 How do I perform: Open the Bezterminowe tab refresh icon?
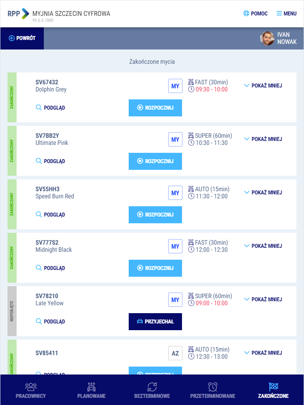[152, 387]
